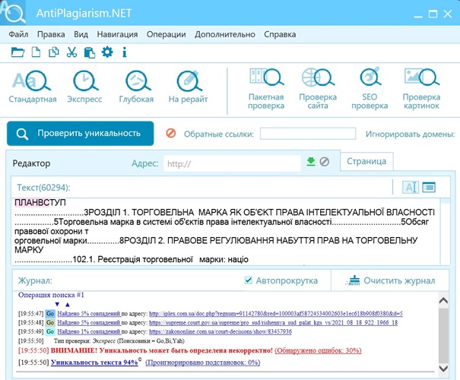The image size is (460, 380).
Task: Open the info icon in the toolbar
Action: [125, 52]
